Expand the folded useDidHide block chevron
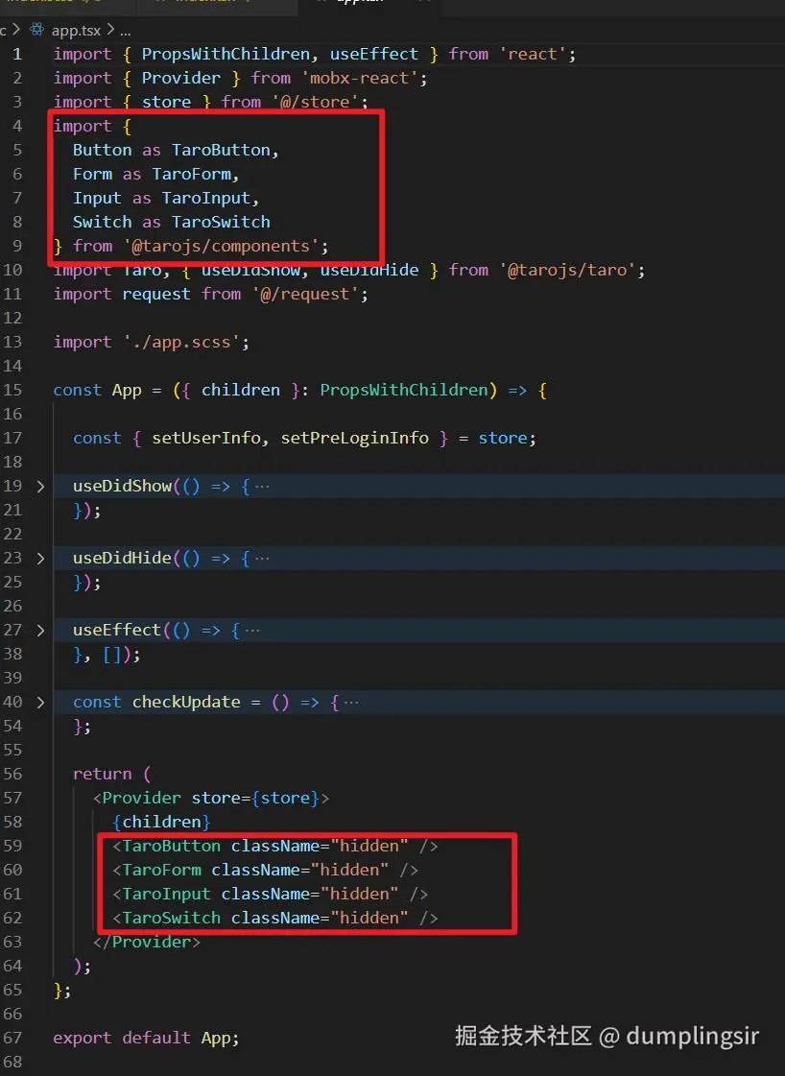 (40, 559)
